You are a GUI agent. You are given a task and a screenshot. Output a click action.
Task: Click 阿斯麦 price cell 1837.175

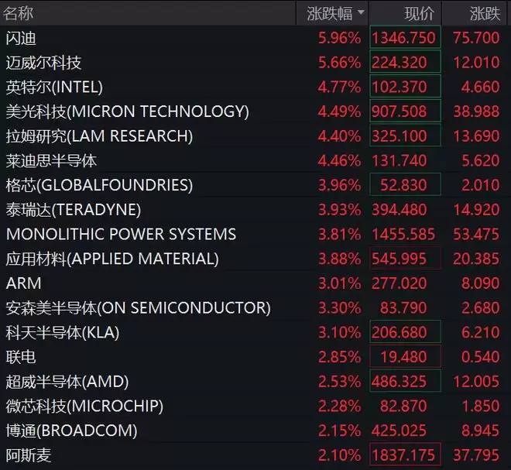pyautogui.click(x=406, y=455)
